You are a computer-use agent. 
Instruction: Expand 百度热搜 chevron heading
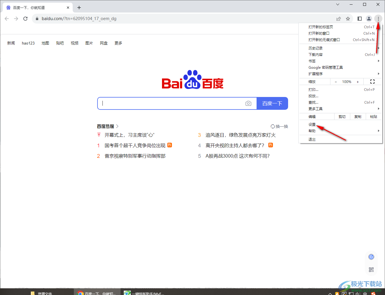(x=108, y=126)
